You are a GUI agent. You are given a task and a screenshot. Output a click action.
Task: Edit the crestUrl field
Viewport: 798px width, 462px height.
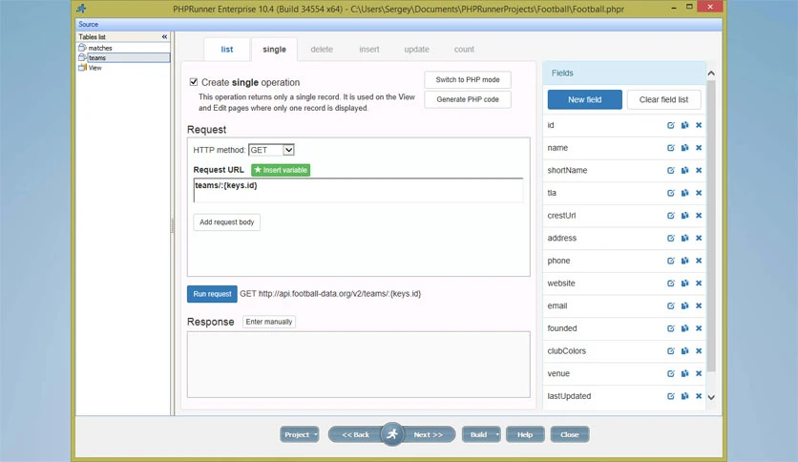click(x=671, y=215)
